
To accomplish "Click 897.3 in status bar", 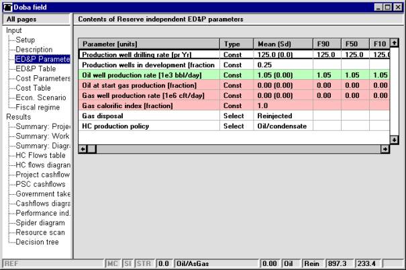I will (339, 263).
